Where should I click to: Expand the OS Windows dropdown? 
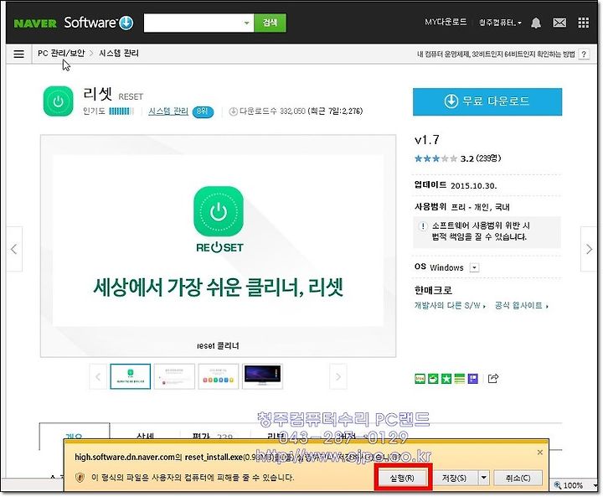coord(475,267)
